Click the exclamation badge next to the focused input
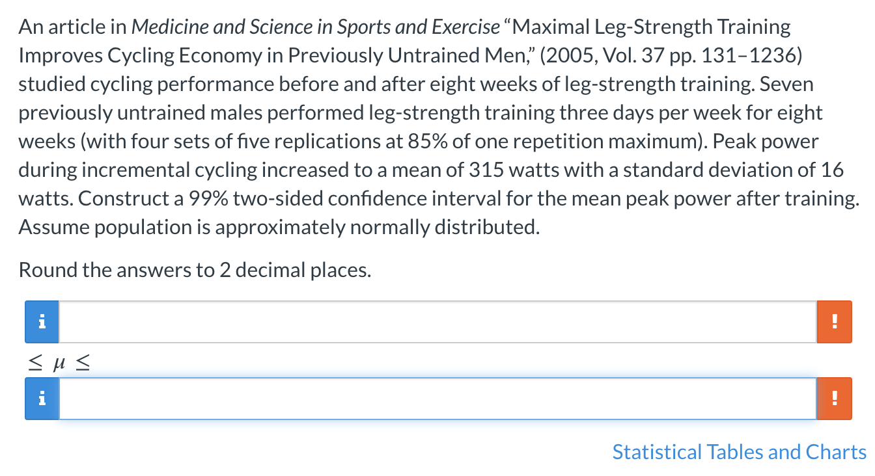 [x=834, y=399]
